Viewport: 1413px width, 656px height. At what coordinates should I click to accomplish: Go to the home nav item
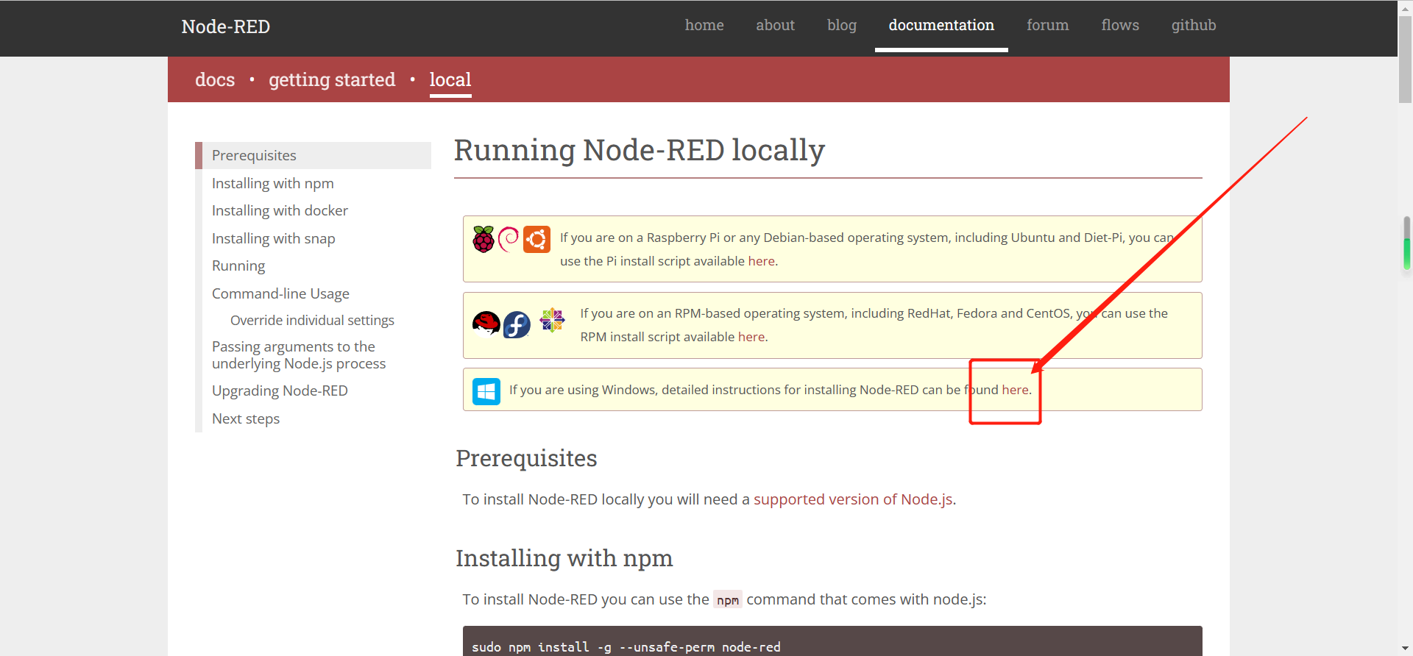pyautogui.click(x=704, y=25)
